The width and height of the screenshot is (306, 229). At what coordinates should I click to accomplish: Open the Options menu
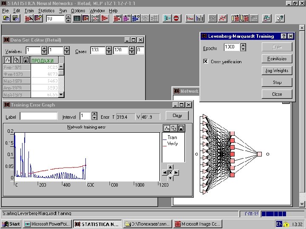click(78, 11)
